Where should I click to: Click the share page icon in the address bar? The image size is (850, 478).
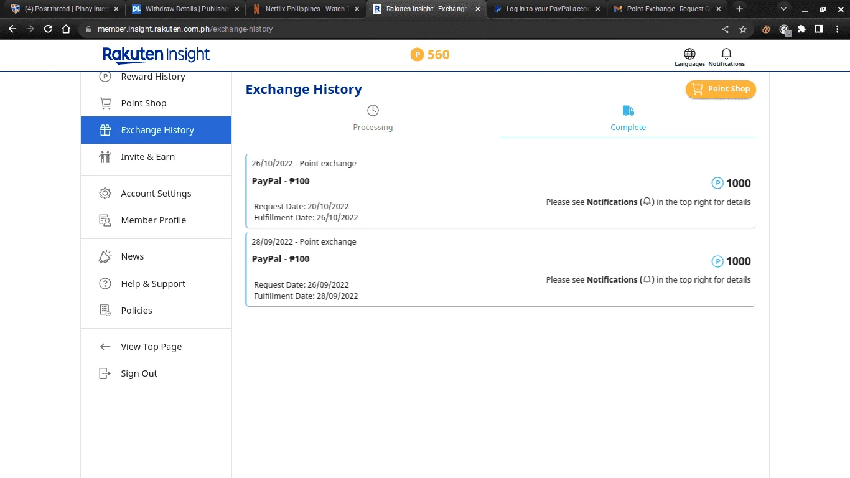click(725, 29)
